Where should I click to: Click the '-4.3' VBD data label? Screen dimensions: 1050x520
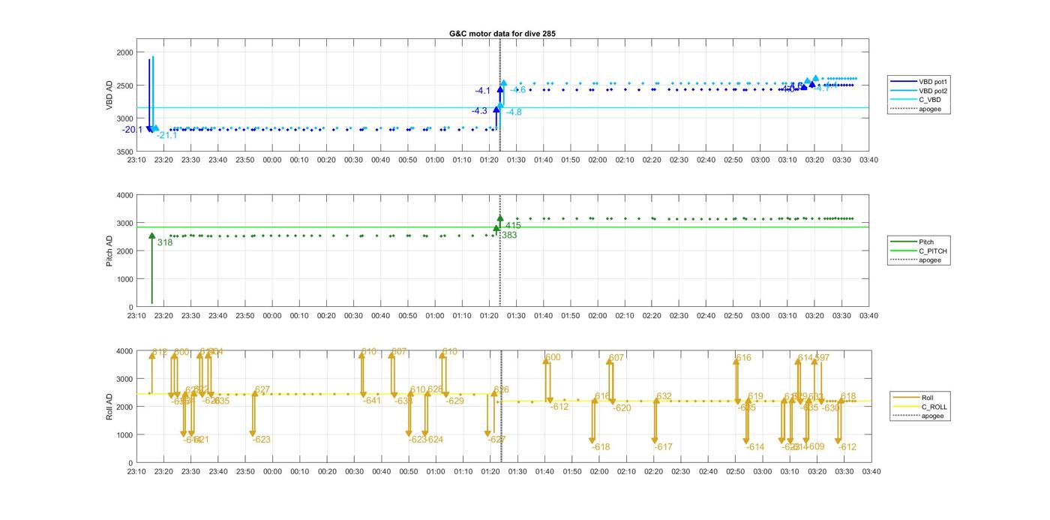(479, 111)
